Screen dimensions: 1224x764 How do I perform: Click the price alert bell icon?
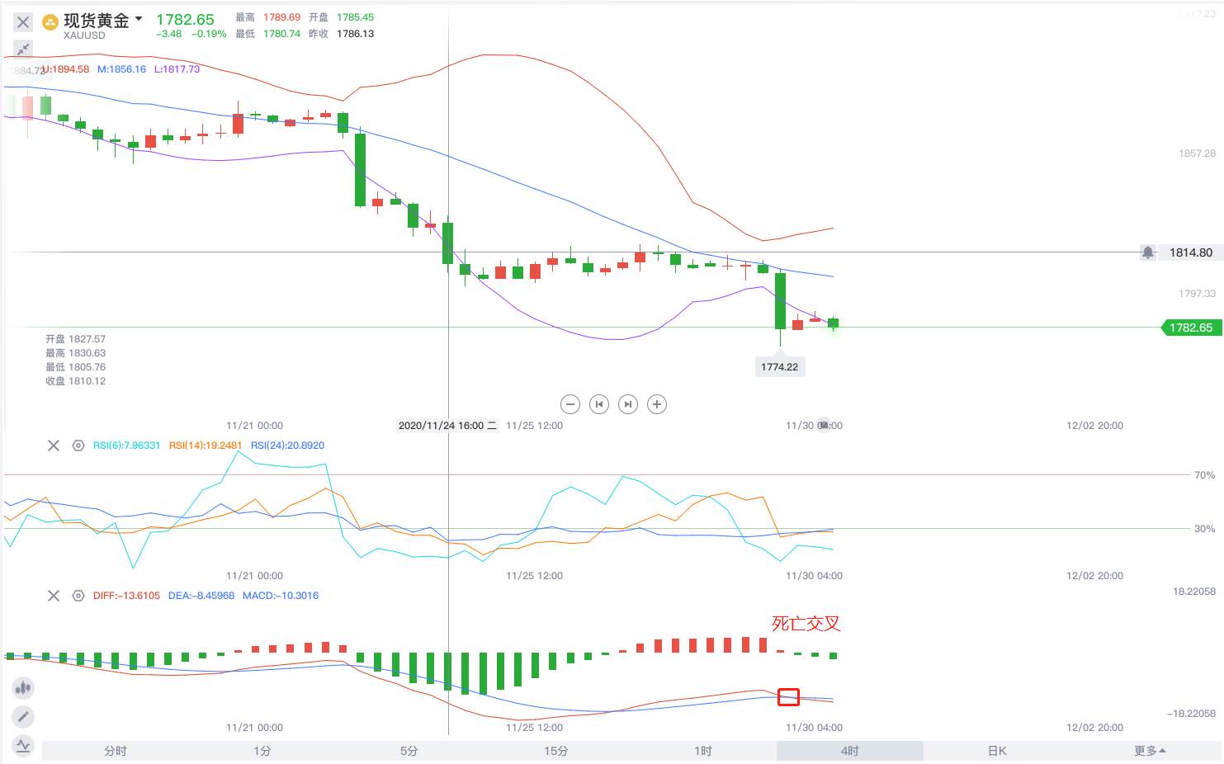(1148, 252)
